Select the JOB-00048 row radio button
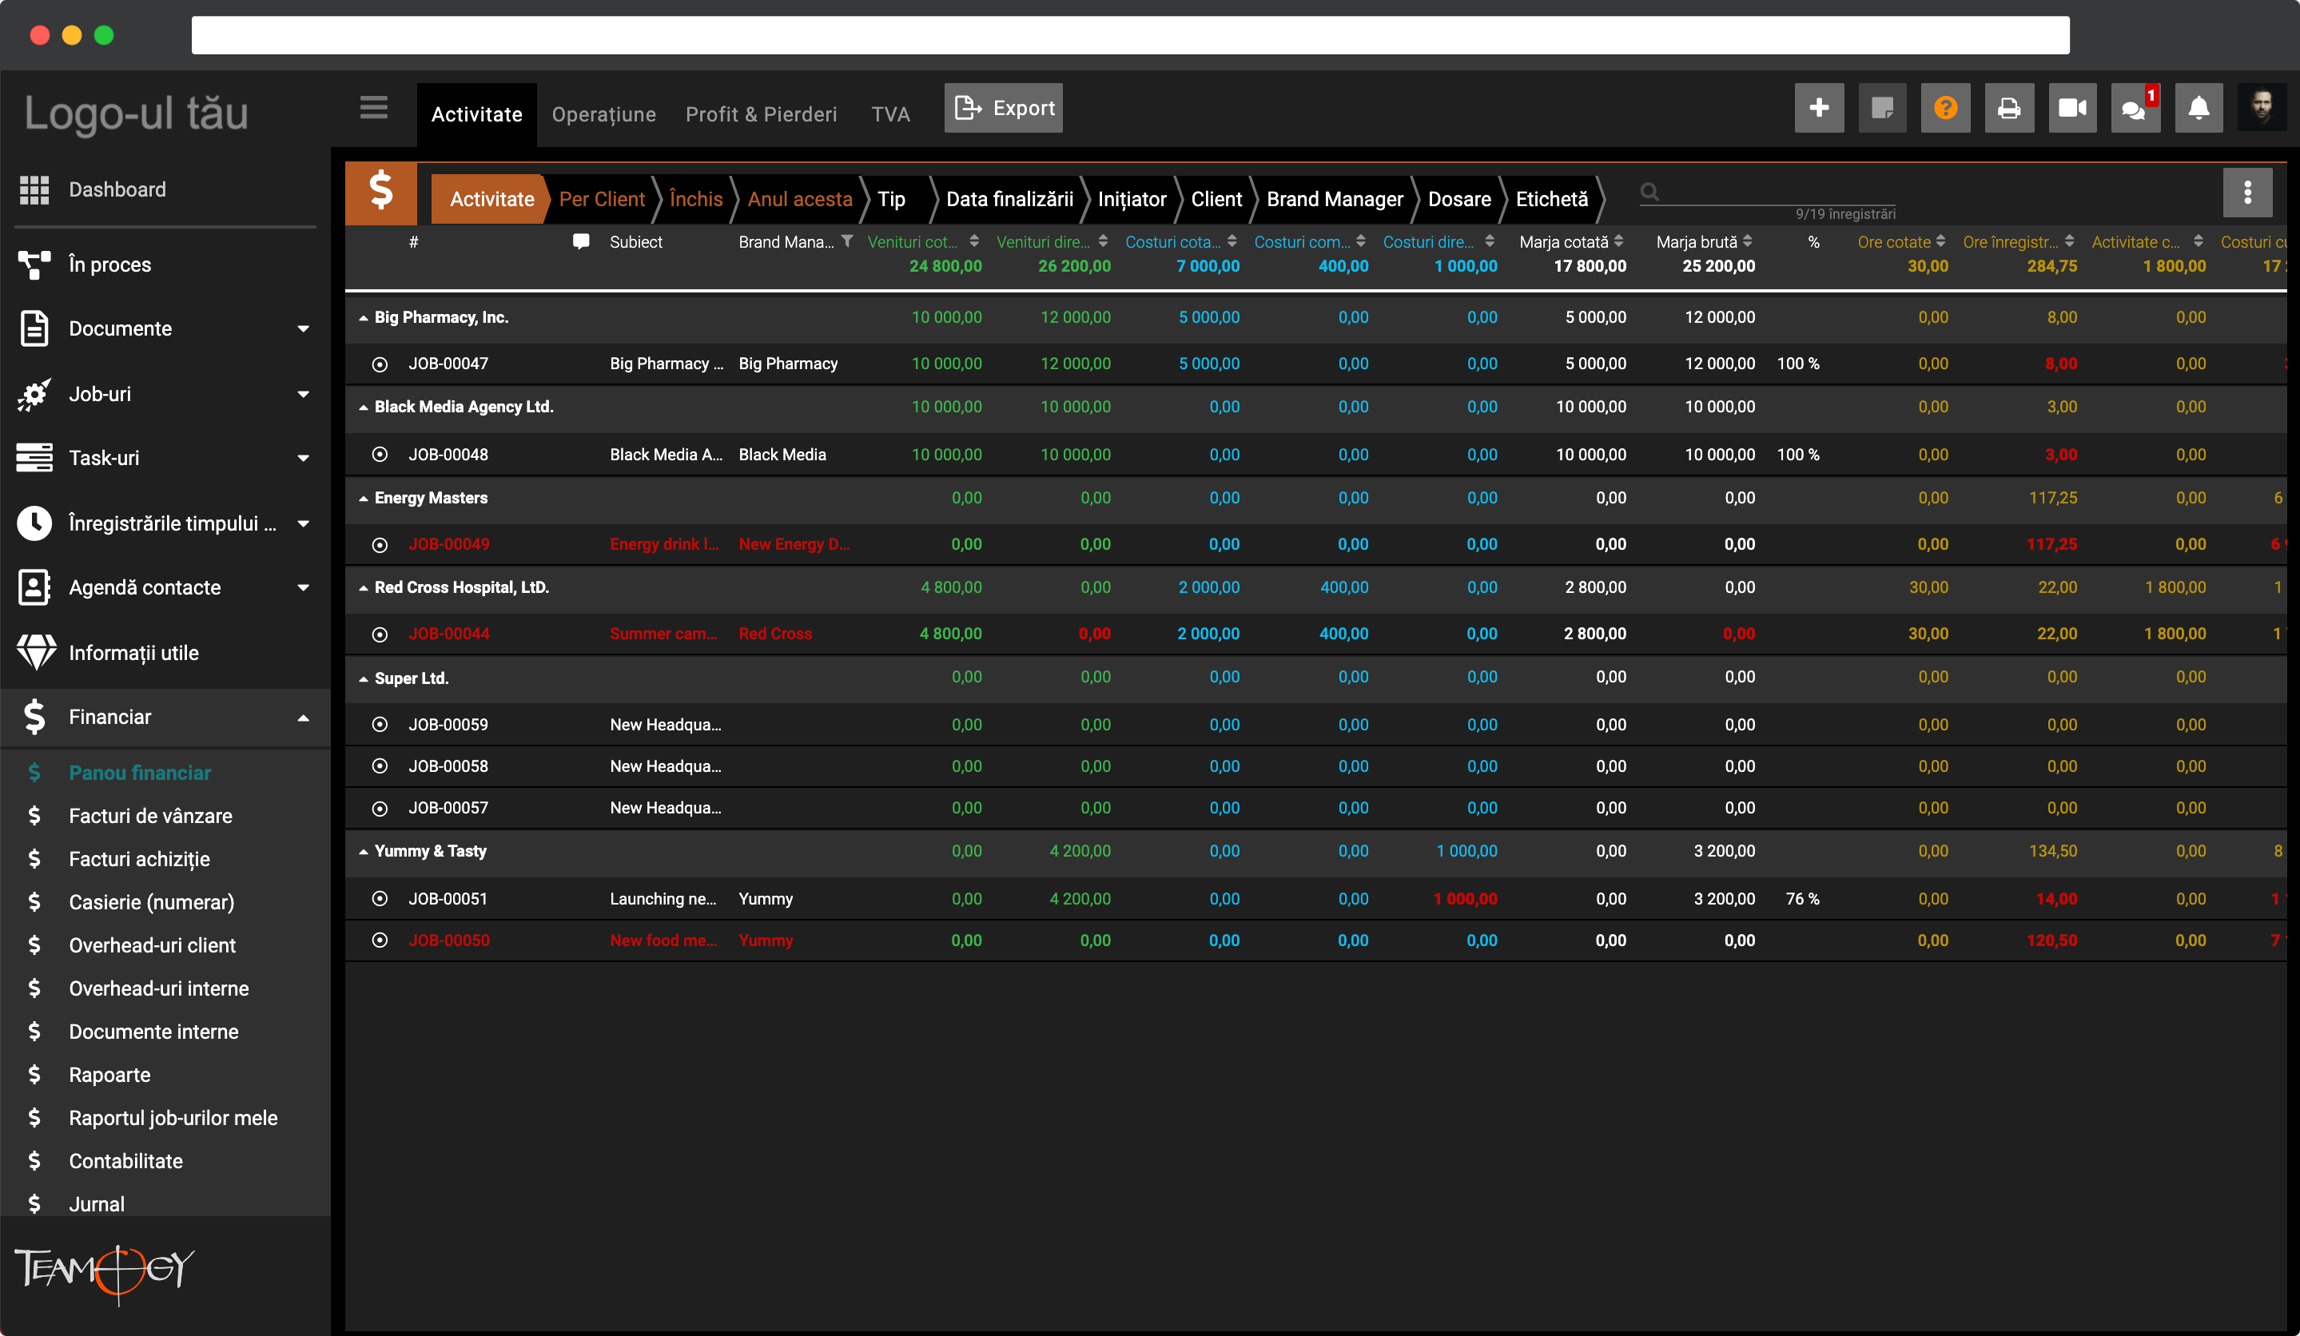 pyautogui.click(x=380, y=455)
